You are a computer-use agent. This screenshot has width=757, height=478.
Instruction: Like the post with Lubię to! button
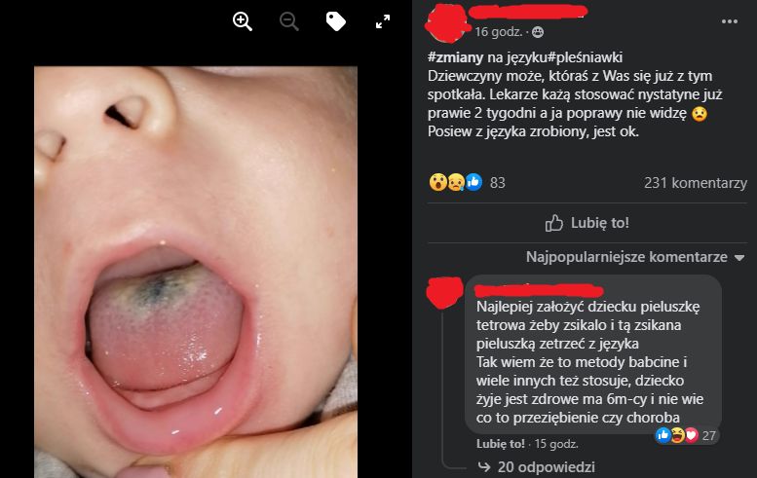click(x=587, y=223)
